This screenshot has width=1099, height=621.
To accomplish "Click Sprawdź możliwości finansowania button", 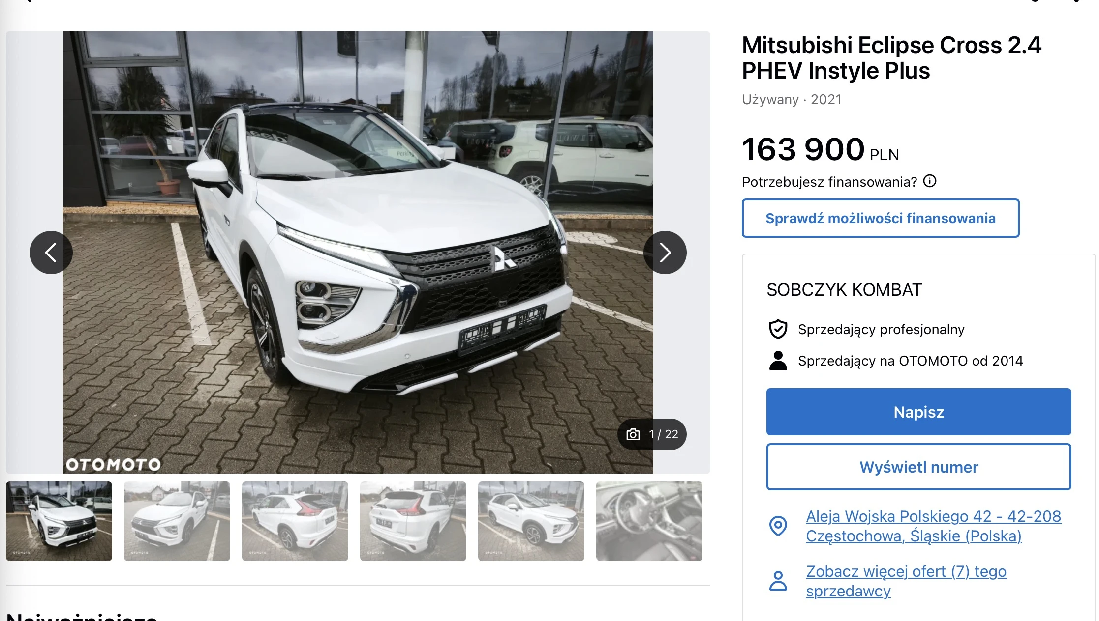I will pos(881,218).
